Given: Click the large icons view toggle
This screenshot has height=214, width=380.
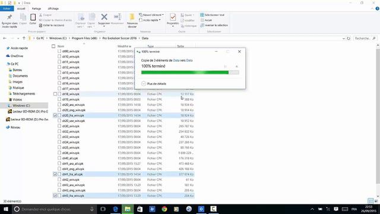Looking at the screenshot, I should (x=376, y=201).
